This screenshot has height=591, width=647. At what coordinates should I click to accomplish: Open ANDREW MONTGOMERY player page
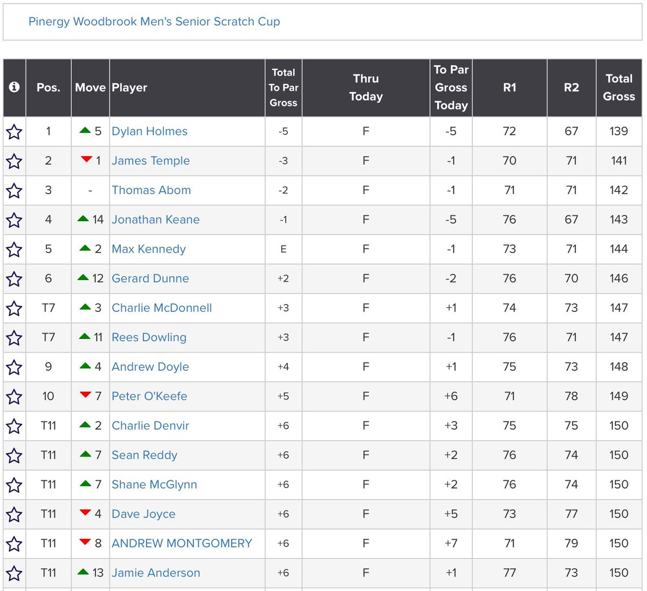click(x=182, y=543)
